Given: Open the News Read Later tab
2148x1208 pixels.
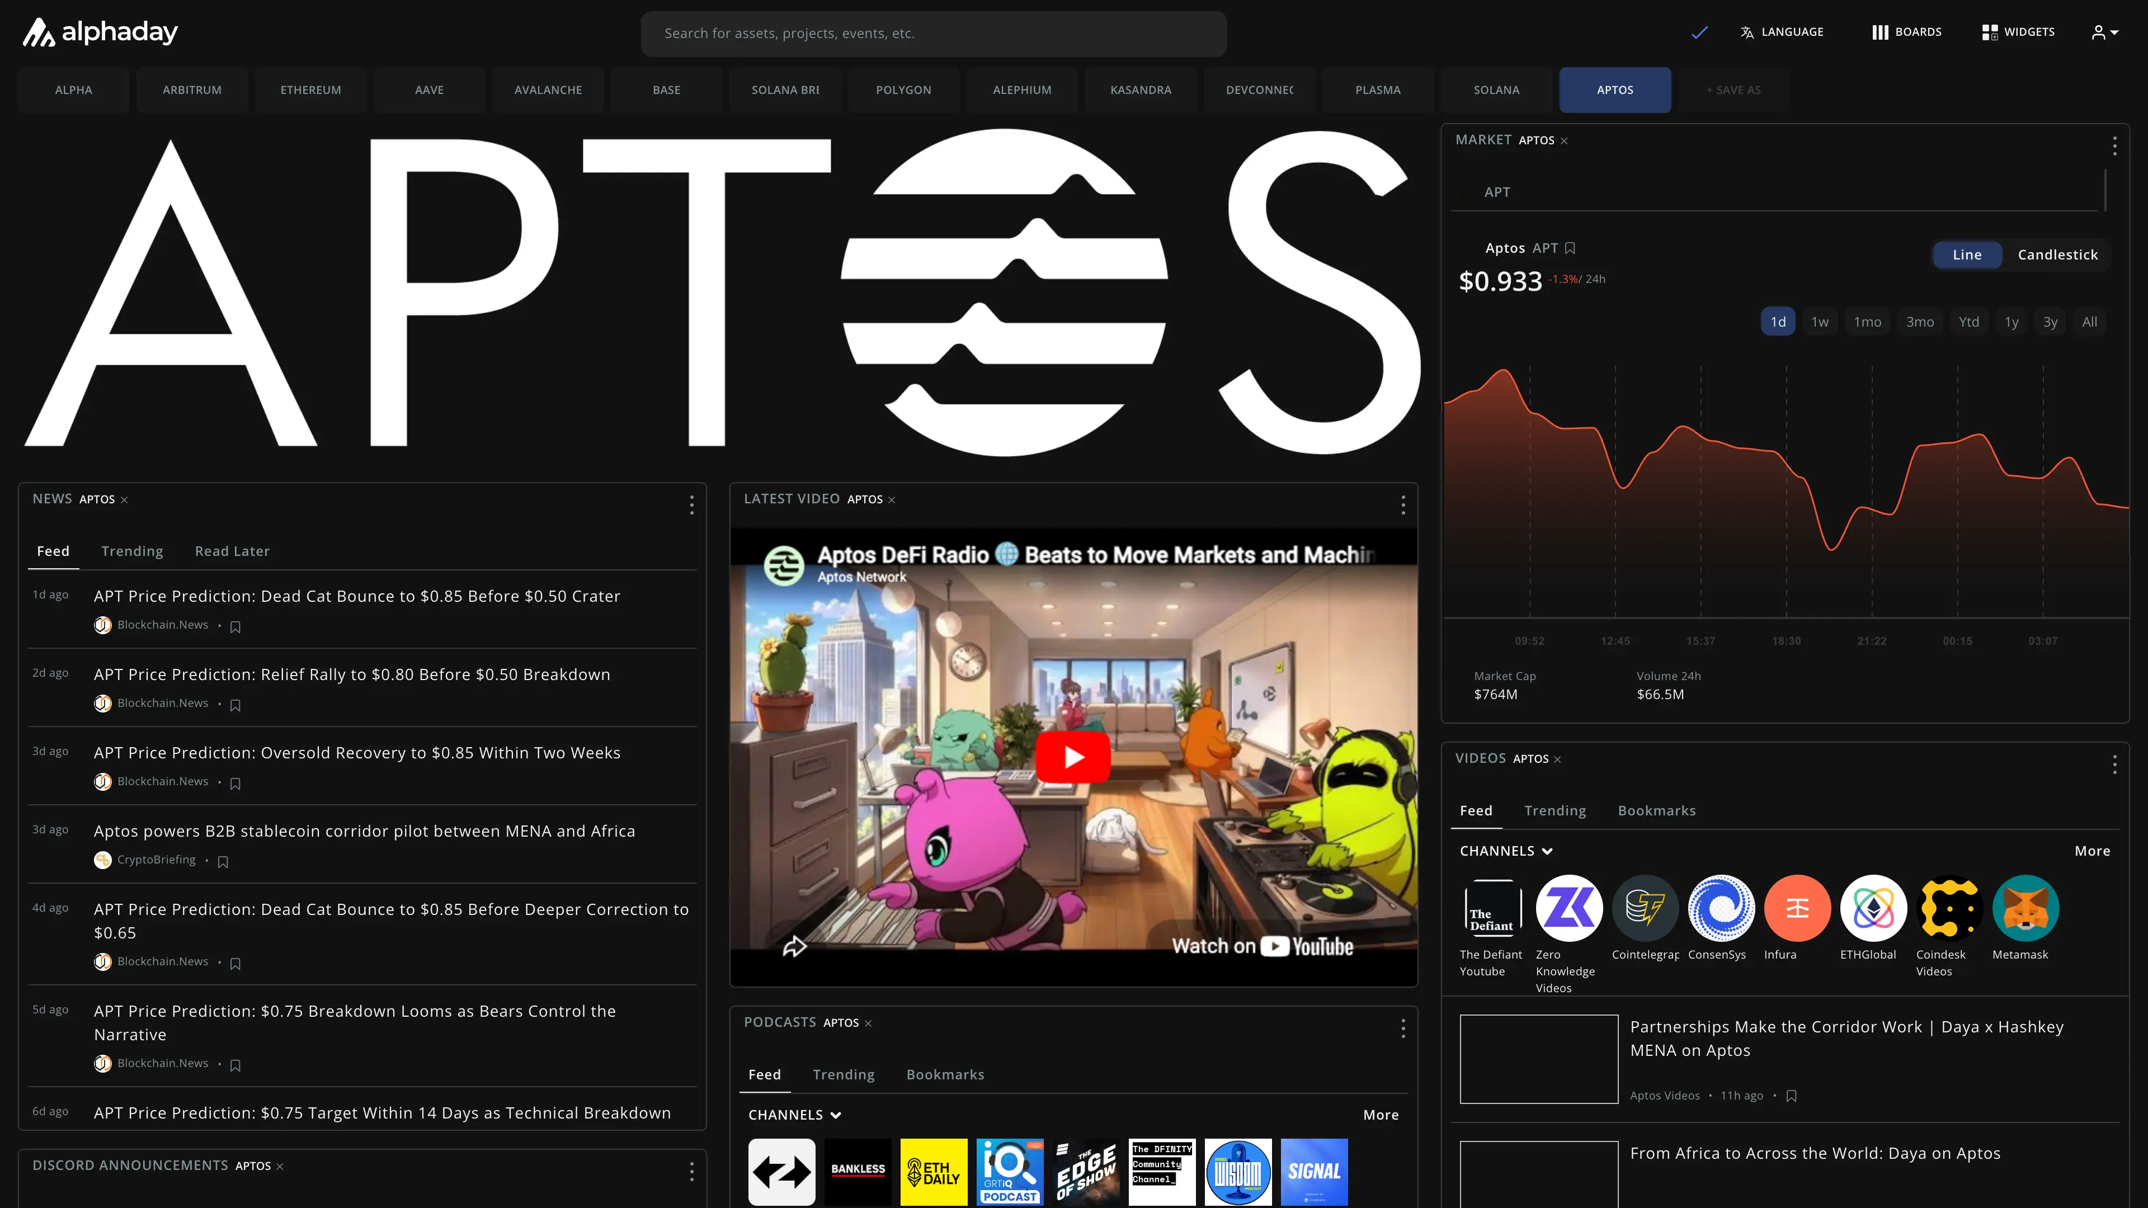Looking at the screenshot, I should (232, 551).
